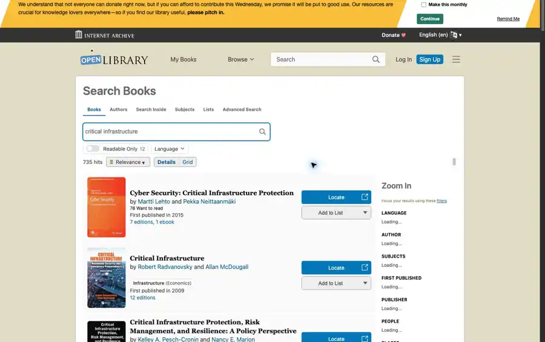Click the Internet Archive logo icon
Viewport: 545px width, 342px height.
[x=79, y=35]
